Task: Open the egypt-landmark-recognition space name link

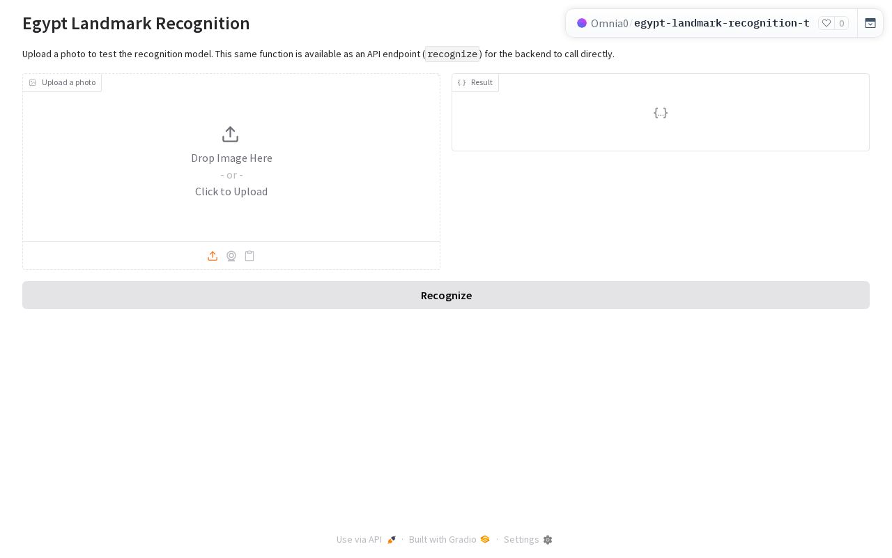Action: coord(722,23)
